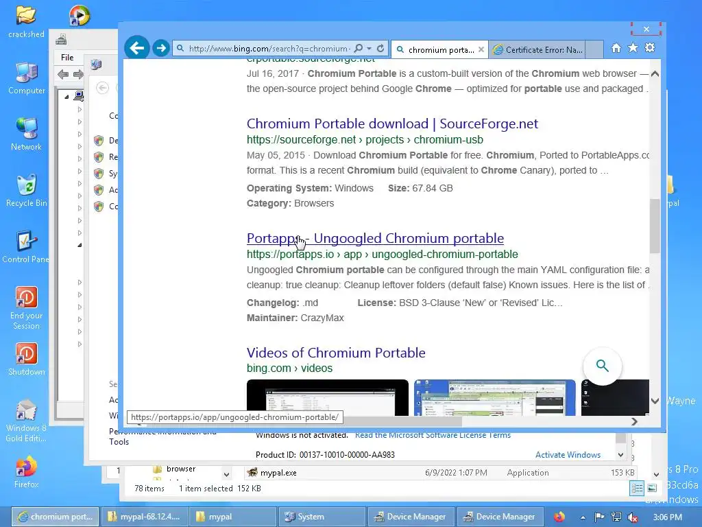Click Back arrow in Device Manager toolbar
The image size is (702, 527).
pyautogui.click(x=62, y=74)
